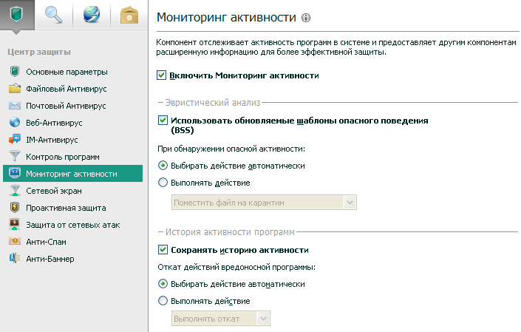
Task: Uncheck the BSS dangerous behavior templates option
Action: 163,120
